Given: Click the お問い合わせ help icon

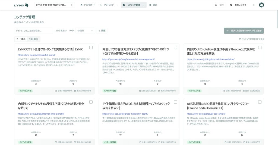Looking at the screenshot, I should [231, 5].
